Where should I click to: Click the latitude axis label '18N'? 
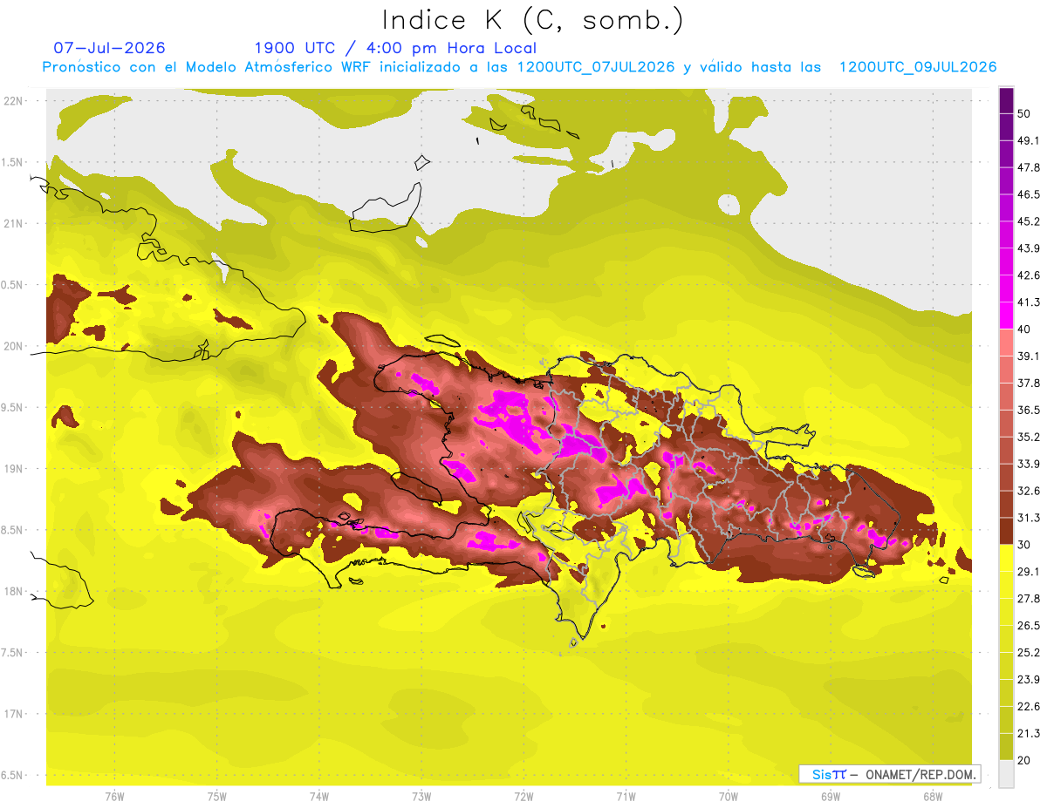pyautogui.click(x=15, y=592)
